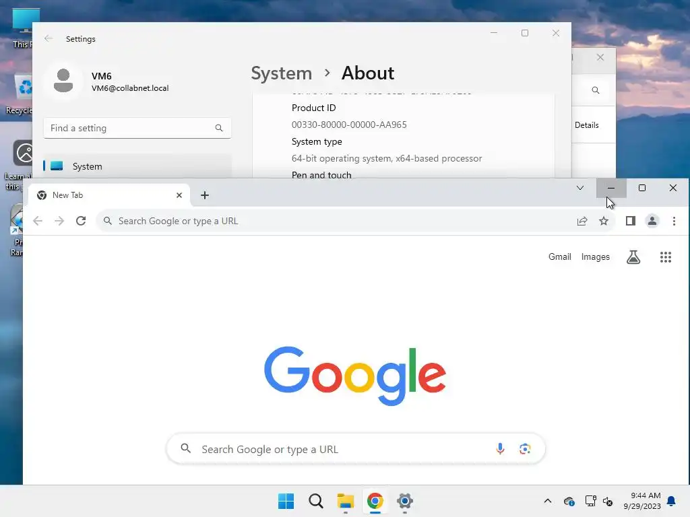Start voice search with microphone

(500, 449)
